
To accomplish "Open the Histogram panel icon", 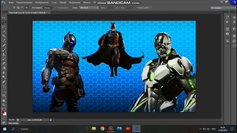I will pyautogui.click(x=234, y=17).
